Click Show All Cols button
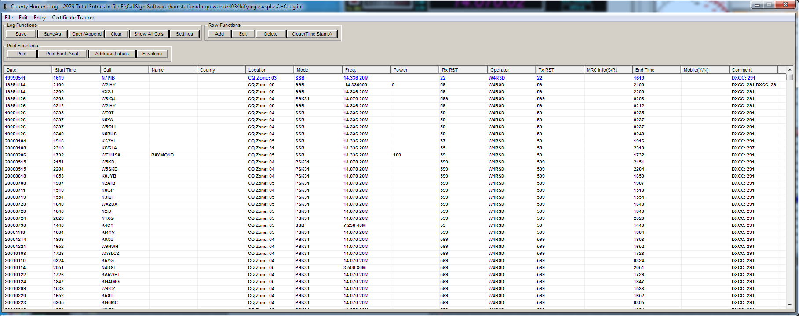Screen dimensions: 799x316 [149, 34]
